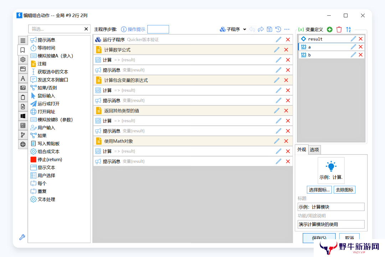Edit the 运行子程序 step with its pencil
Screen dimensions: 385x257
point(278,40)
